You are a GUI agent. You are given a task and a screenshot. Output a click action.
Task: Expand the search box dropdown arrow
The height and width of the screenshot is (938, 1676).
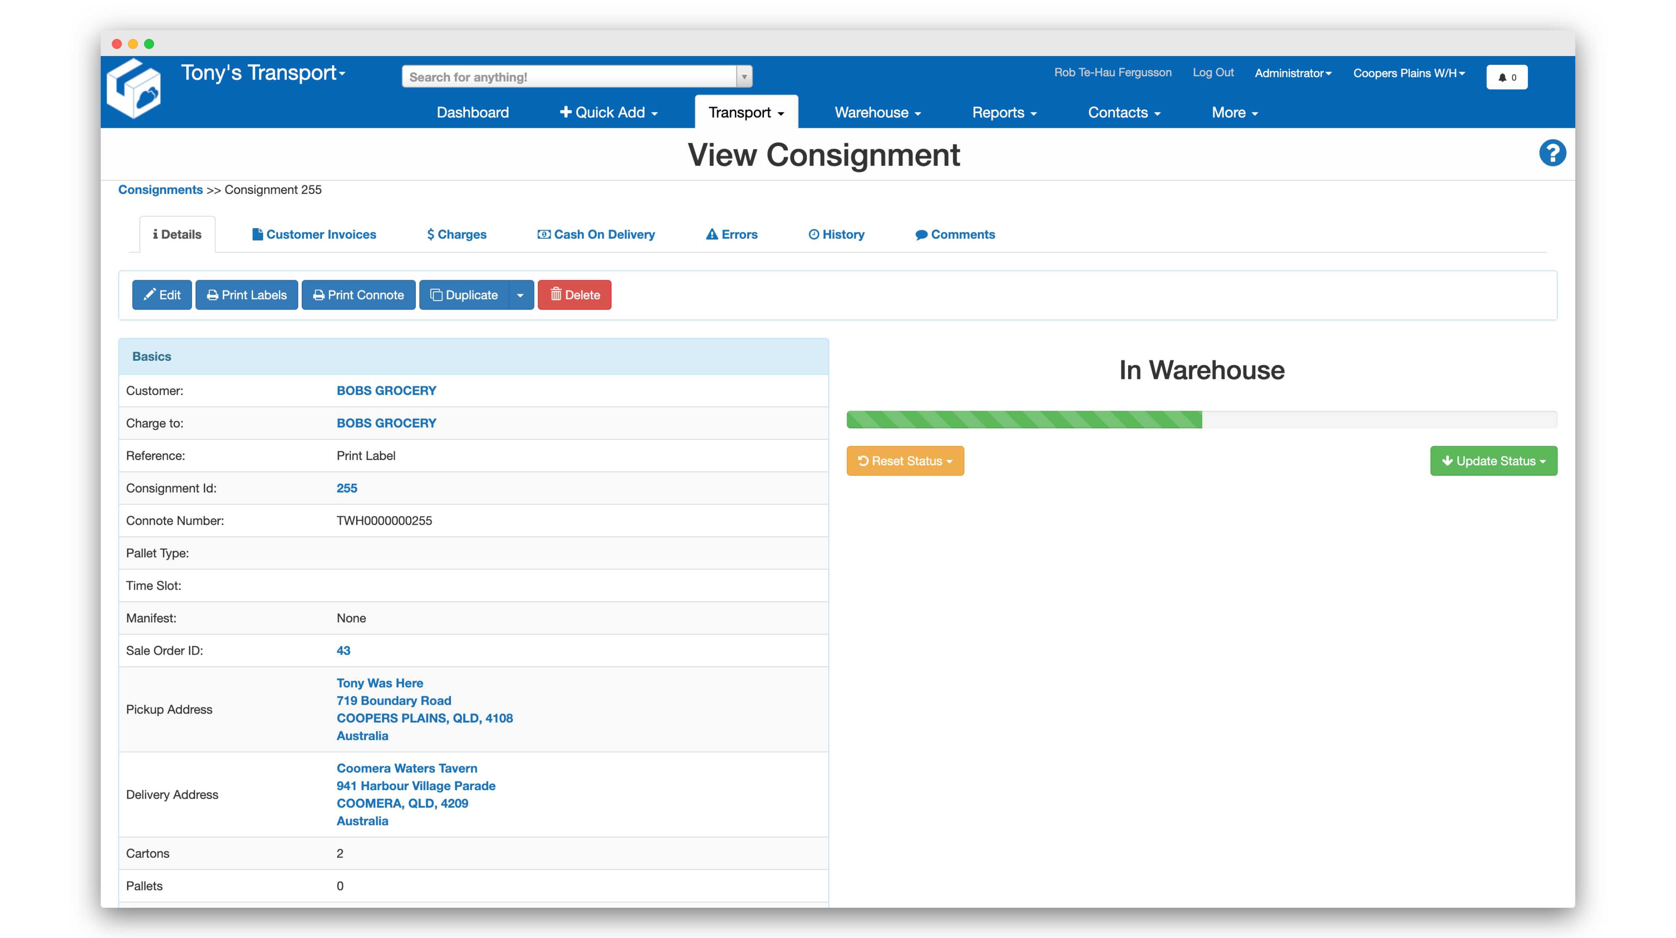(744, 77)
